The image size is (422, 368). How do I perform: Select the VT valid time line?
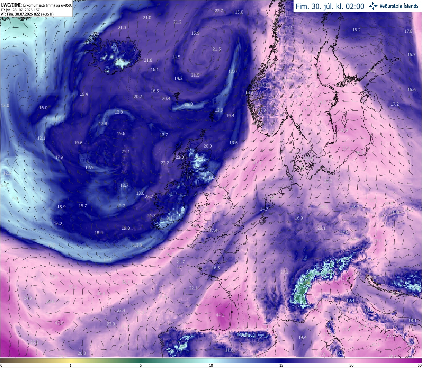point(27,14)
